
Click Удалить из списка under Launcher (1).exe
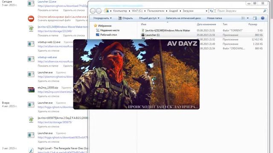point(74,10)
